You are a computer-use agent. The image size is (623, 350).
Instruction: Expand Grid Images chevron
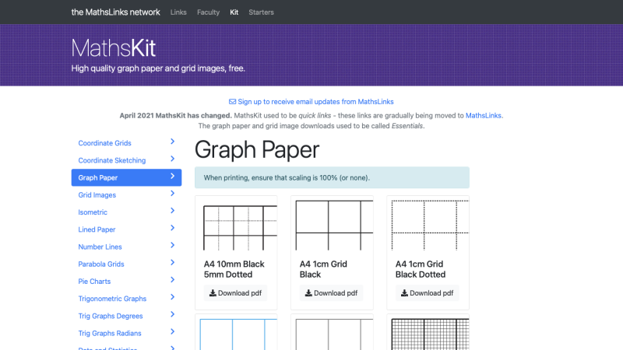click(x=172, y=193)
